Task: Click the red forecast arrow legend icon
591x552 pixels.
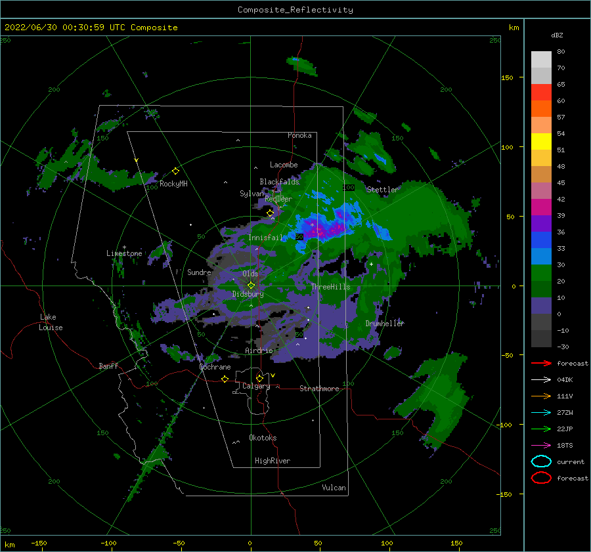Action: [541, 363]
